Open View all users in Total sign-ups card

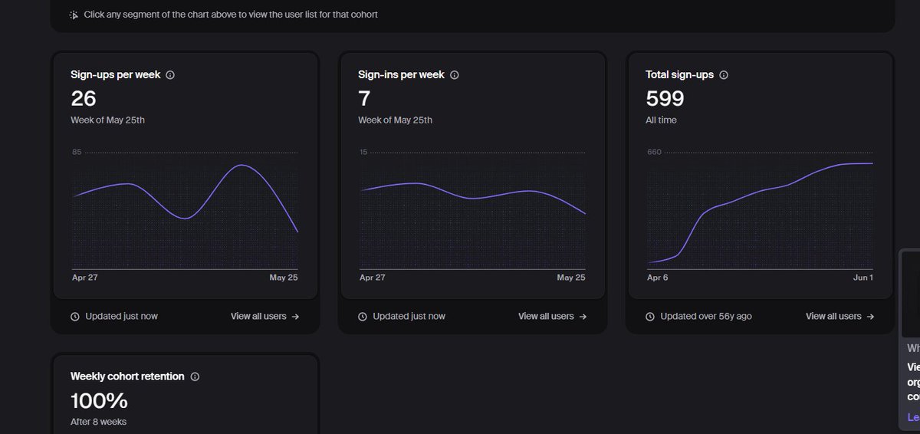(x=840, y=316)
